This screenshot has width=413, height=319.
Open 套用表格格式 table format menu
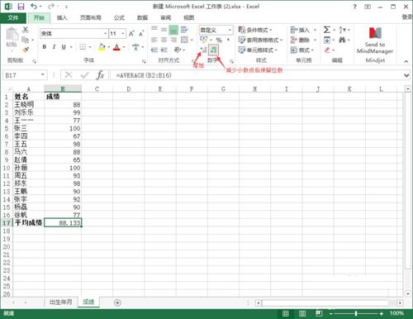point(260,40)
